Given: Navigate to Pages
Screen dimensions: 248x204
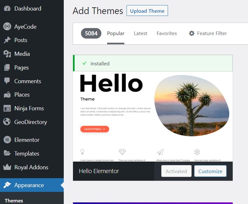Looking at the screenshot, I should pos(32,68).
